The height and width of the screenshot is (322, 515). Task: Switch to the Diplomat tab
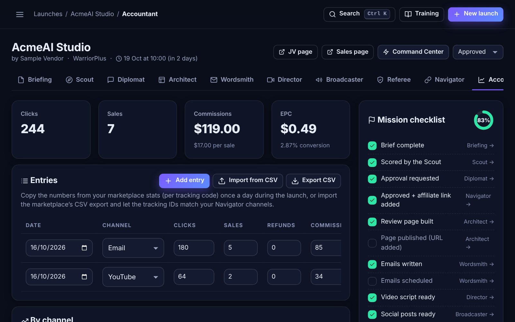(126, 80)
